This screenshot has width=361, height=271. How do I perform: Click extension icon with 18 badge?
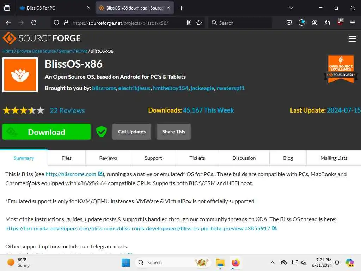pyautogui.click(x=340, y=22)
